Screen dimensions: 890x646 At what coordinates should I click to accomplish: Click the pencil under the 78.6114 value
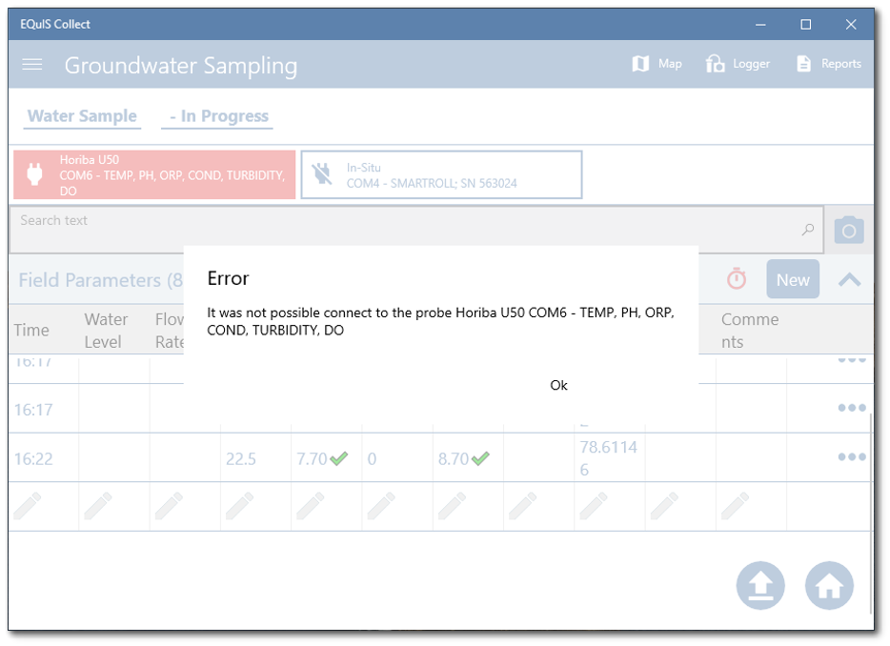pos(594,506)
